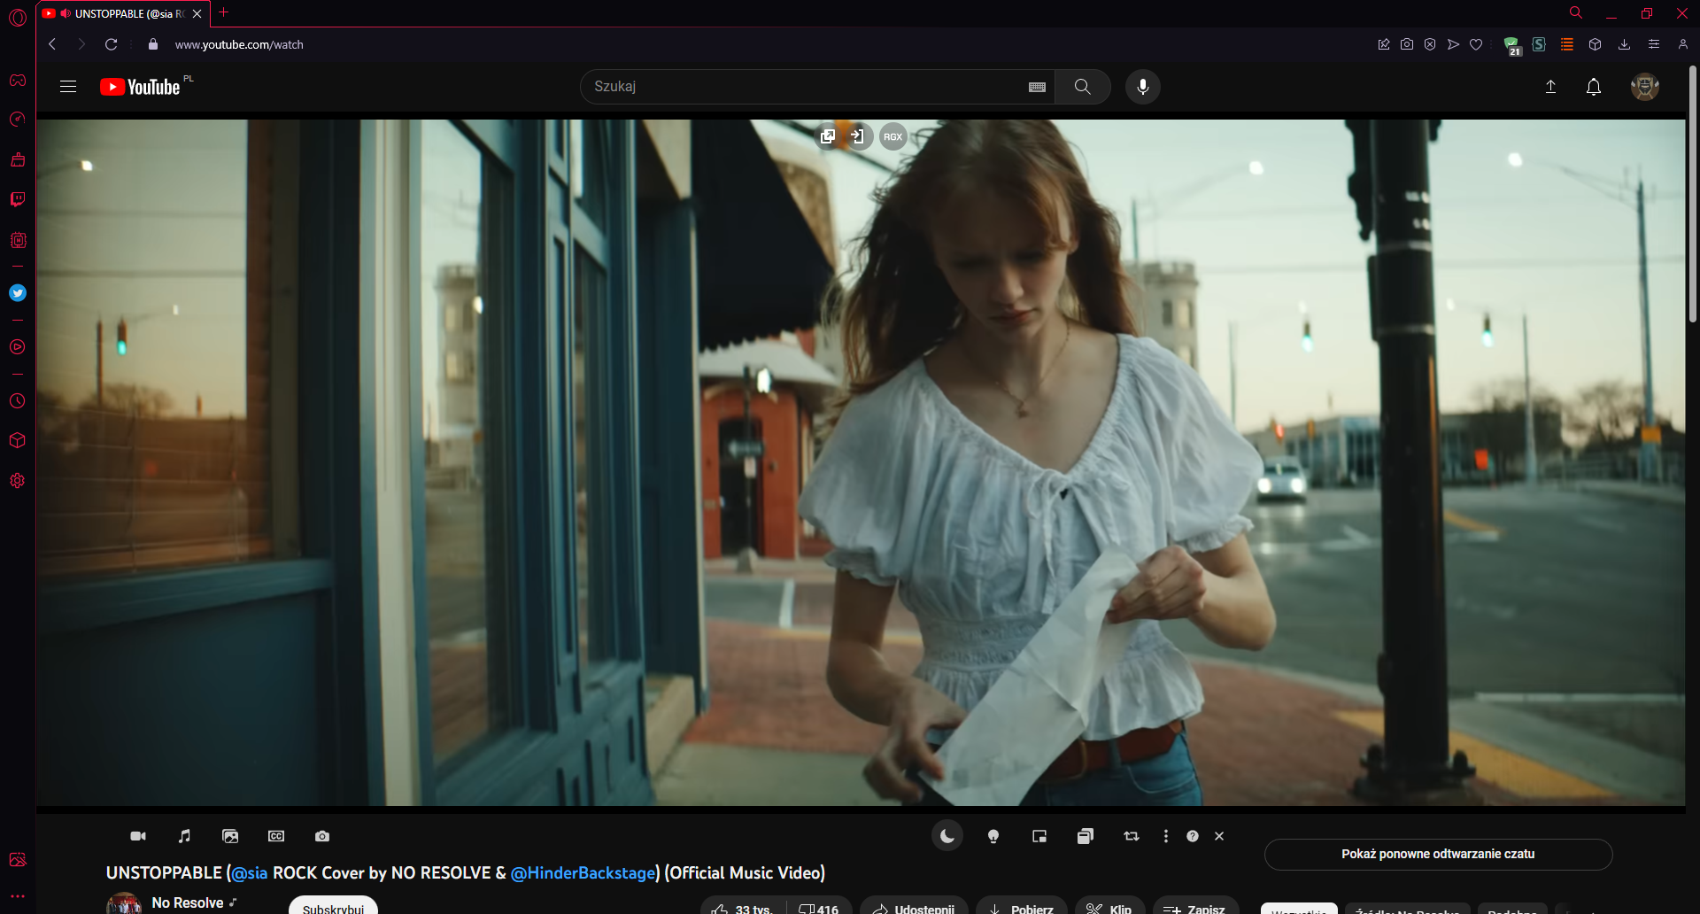This screenshot has height=914, width=1700.
Task: Start voice search with microphone
Action: [x=1142, y=87]
